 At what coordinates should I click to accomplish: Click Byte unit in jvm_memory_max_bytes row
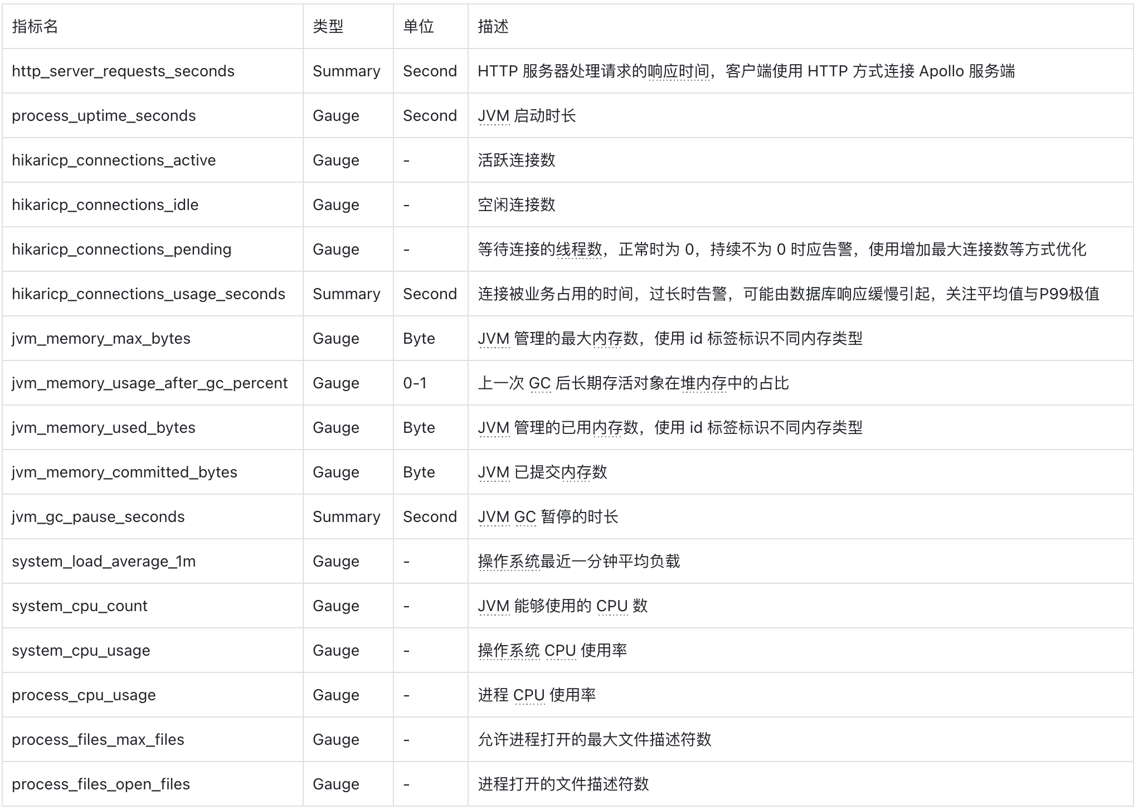click(x=419, y=339)
